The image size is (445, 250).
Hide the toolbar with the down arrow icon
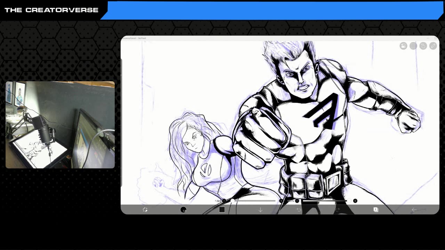[260, 210]
